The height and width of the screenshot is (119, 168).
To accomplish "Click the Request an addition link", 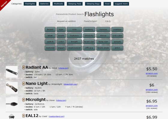I will [x=66, y=21].
